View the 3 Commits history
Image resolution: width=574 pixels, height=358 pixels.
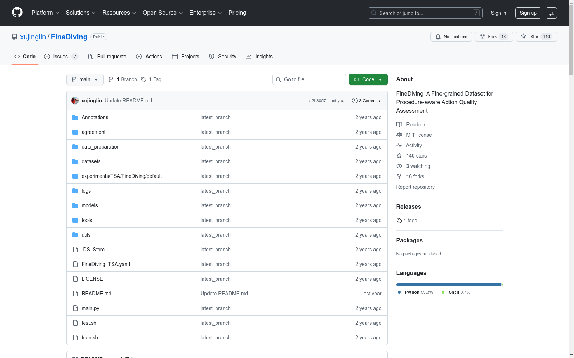[366, 101]
